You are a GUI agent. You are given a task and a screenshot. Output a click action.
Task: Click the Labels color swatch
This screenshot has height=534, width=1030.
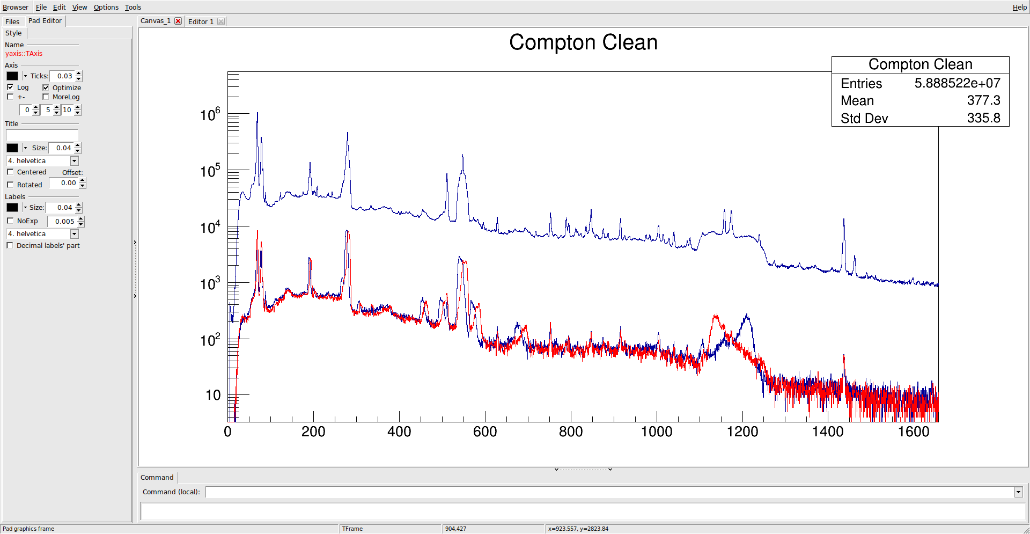(12, 208)
